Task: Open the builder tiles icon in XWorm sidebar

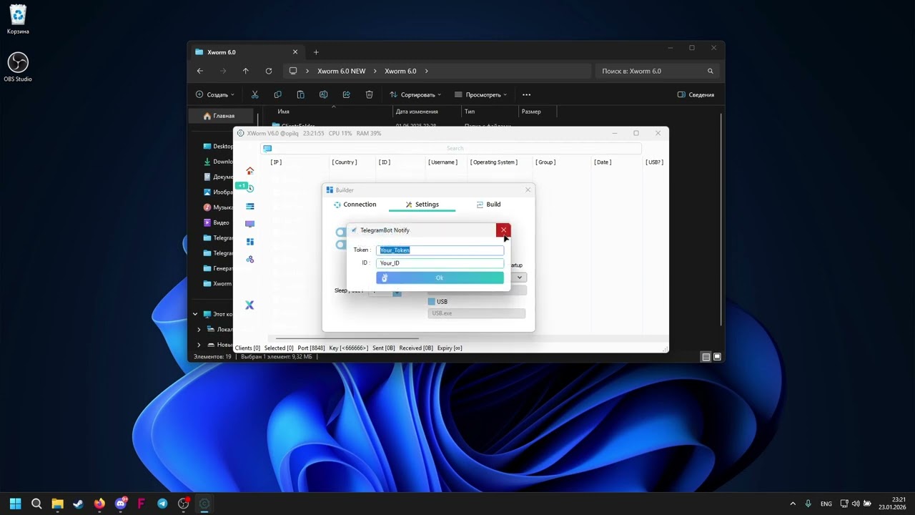Action: point(249,242)
